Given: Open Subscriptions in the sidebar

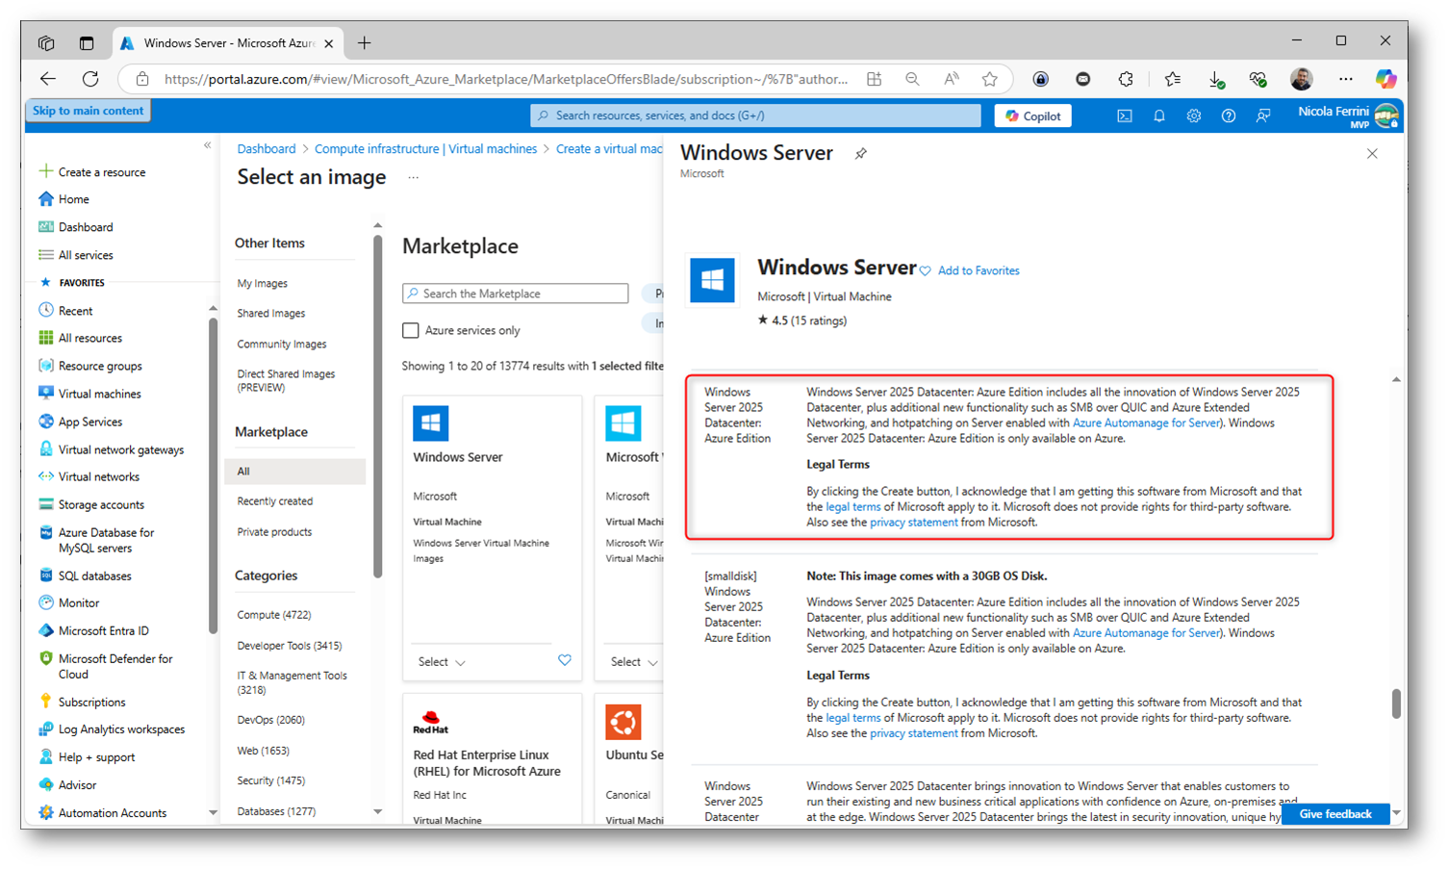Looking at the screenshot, I should pos(91,702).
